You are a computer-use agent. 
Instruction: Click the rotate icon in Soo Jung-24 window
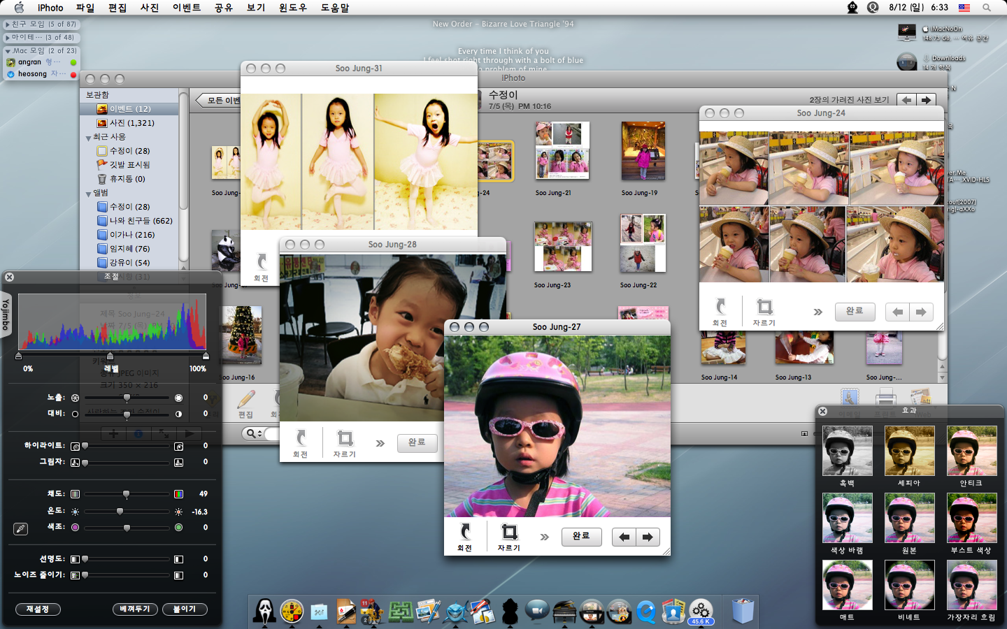(x=720, y=307)
